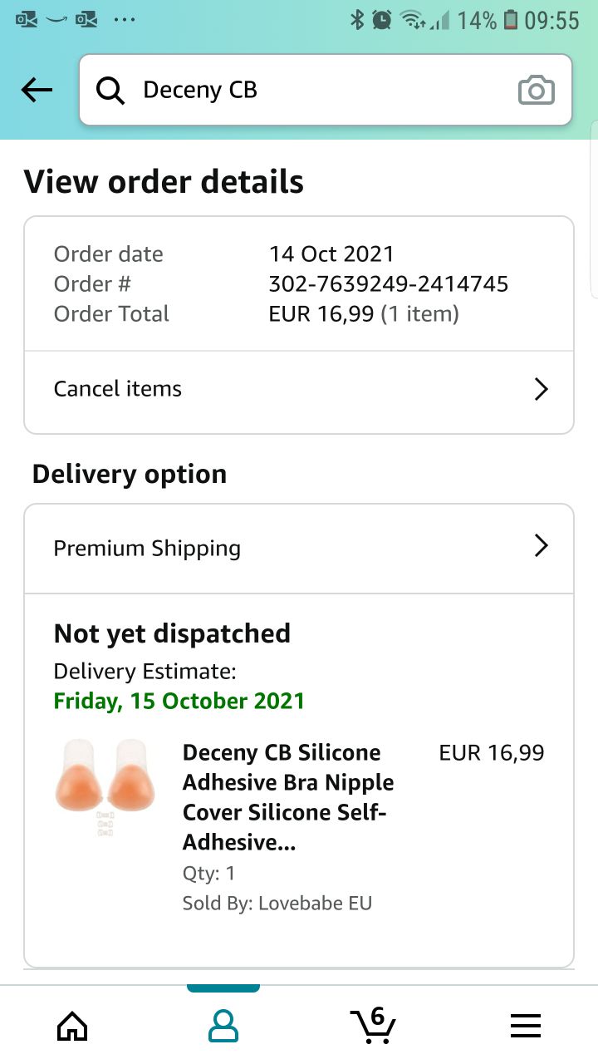Tap the order number text
Image resolution: width=598 pixels, height=1064 pixels.
[x=388, y=284]
